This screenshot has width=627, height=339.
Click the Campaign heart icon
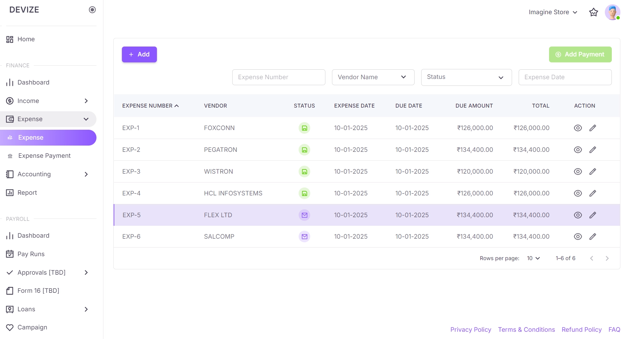click(10, 327)
